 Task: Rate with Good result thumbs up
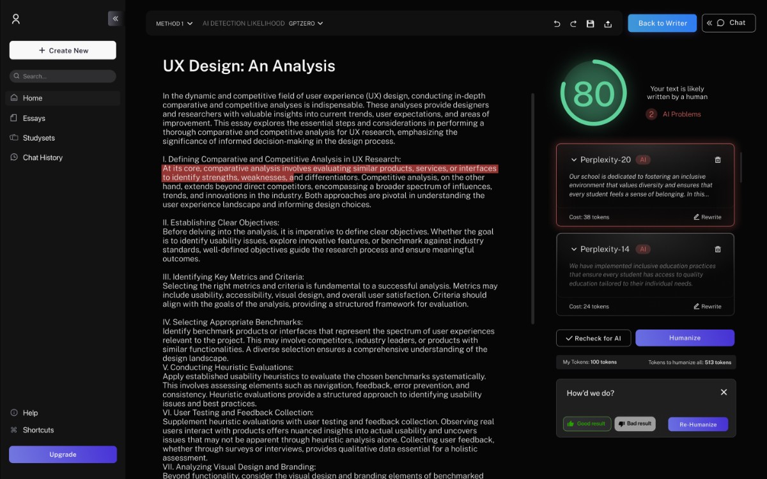click(587, 424)
